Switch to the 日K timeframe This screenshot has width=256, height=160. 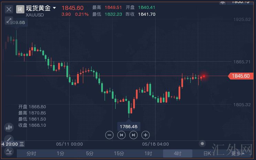[x=207, y=153]
